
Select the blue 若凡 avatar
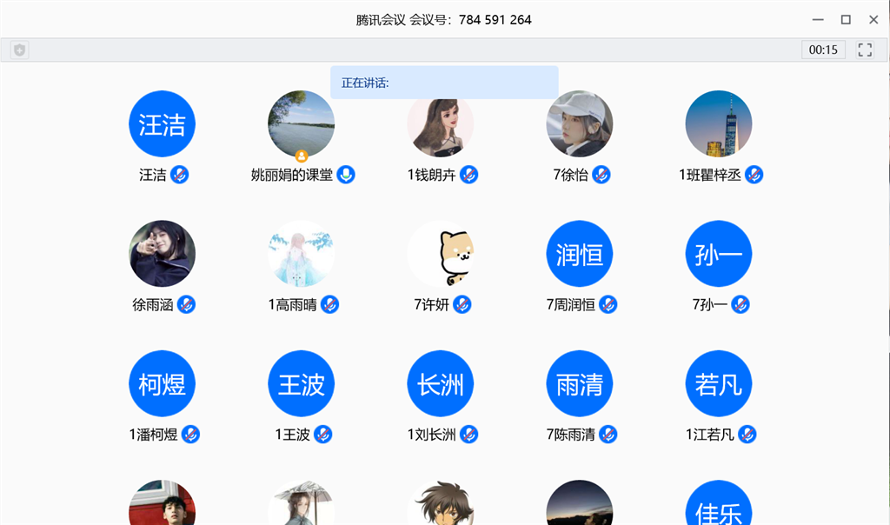[x=719, y=383]
